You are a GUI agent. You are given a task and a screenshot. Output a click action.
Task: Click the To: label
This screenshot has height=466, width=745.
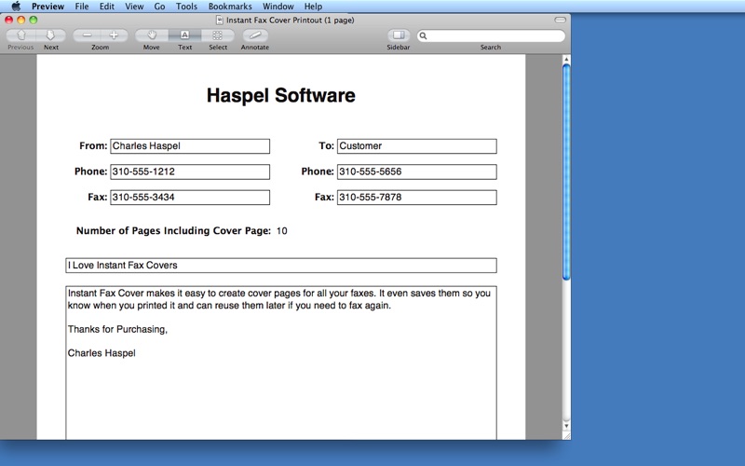tap(327, 146)
